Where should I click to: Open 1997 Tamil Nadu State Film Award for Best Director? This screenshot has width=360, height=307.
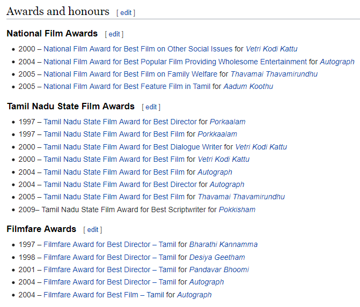point(120,122)
